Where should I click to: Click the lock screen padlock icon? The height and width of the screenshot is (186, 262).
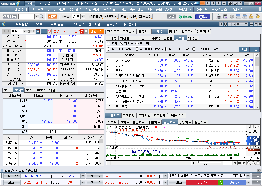click(251, 16)
